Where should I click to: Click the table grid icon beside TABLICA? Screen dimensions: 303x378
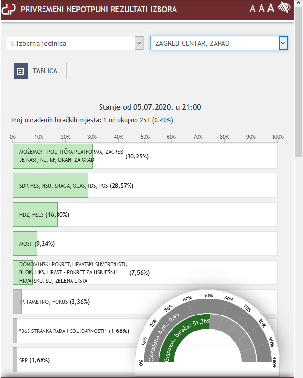coord(21,71)
